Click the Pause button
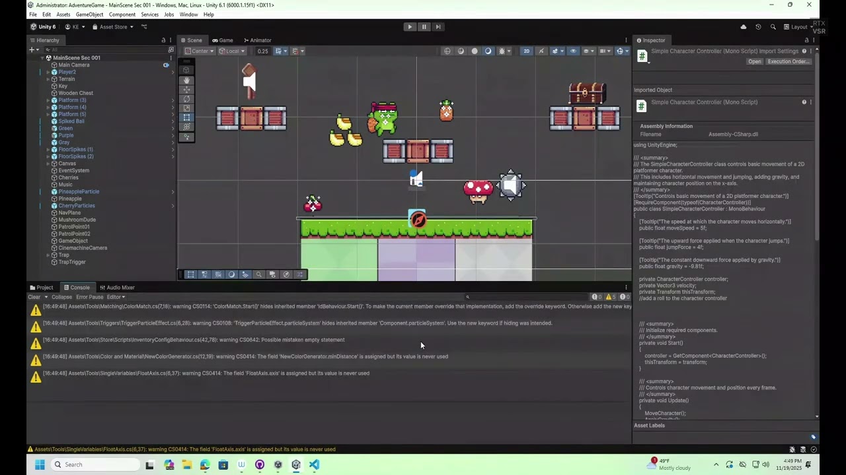 [424, 27]
